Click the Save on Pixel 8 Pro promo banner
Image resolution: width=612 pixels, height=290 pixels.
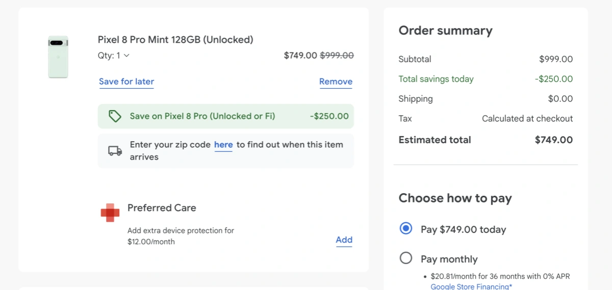pyautogui.click(x=225, y=116)
